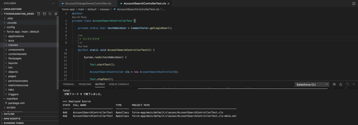Collapse the manifest folder
This screenshot has height=125, width=358.
coord(13,99)
